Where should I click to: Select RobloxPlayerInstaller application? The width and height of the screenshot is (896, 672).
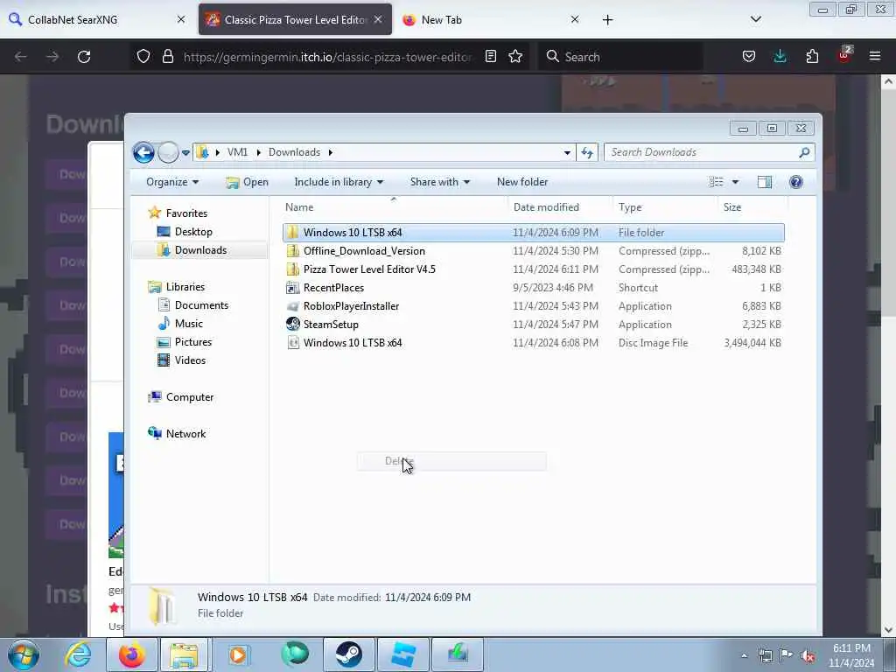tap(533, 305)
